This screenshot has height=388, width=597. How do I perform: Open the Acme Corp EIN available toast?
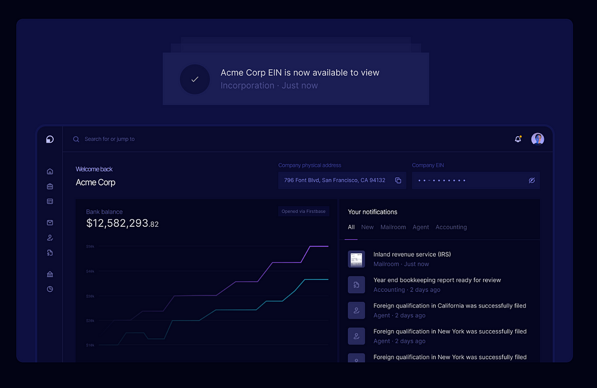coord(296,79)
